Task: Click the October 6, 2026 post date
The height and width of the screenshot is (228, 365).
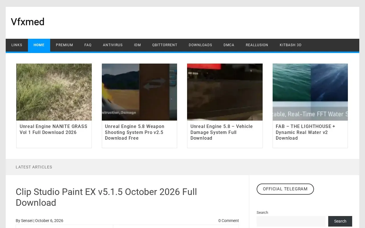Action: point(49,221)
